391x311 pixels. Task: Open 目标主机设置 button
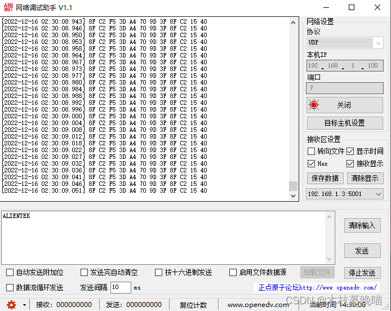pos(345,123)
